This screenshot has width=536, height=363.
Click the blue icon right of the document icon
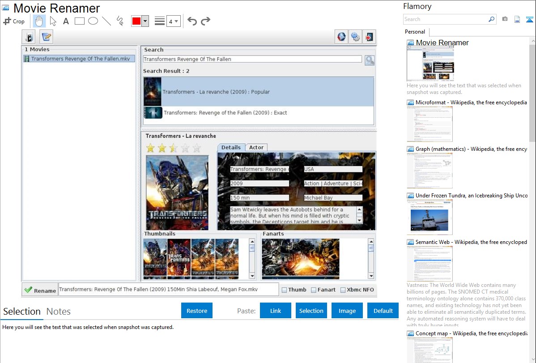(529, 19)
